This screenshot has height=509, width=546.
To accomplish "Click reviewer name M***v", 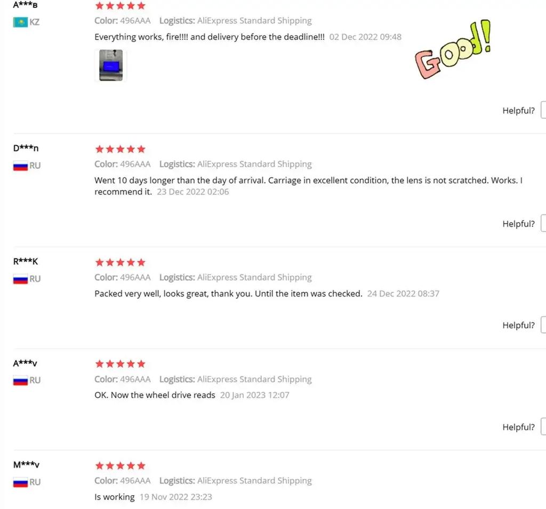I will pyautogui.click(x=26, y=465).
